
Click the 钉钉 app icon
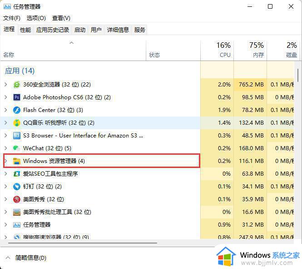(x=17, y=187)
